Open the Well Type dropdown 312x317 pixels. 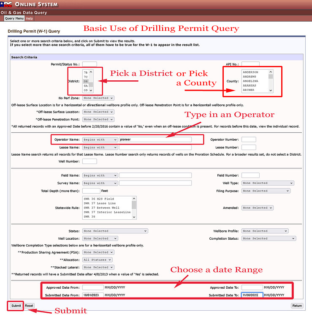coord(268,183)
